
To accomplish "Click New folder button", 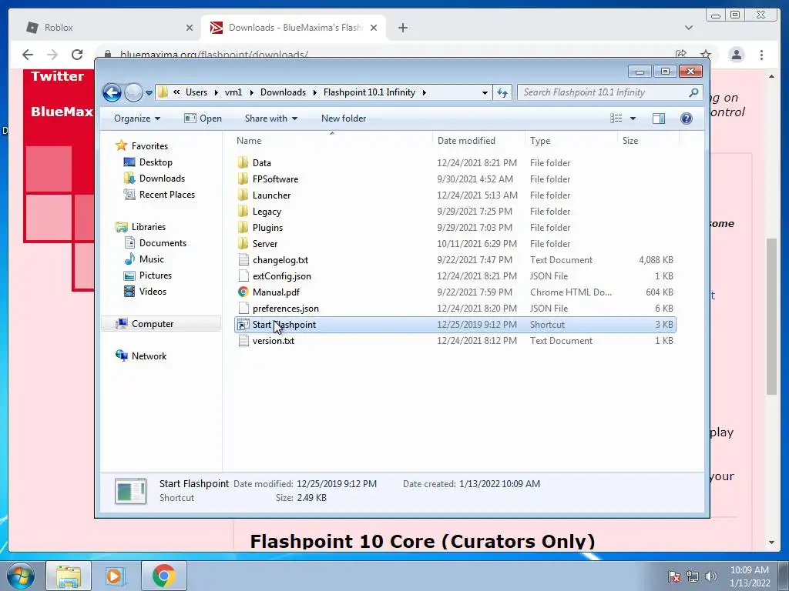I will point(344,119).
